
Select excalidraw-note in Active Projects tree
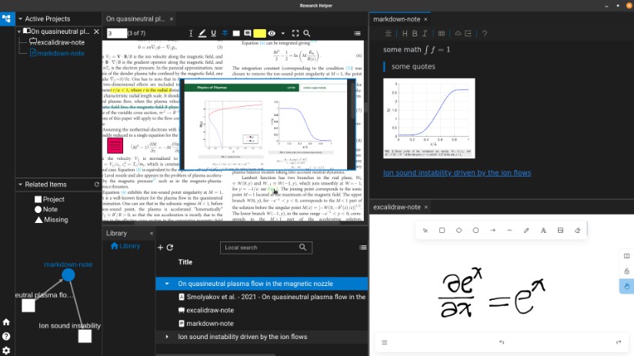click(x=61, y=42)
